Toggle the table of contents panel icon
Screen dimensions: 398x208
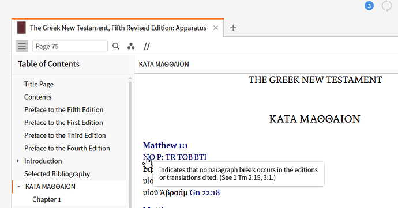(x=22, y=46)
